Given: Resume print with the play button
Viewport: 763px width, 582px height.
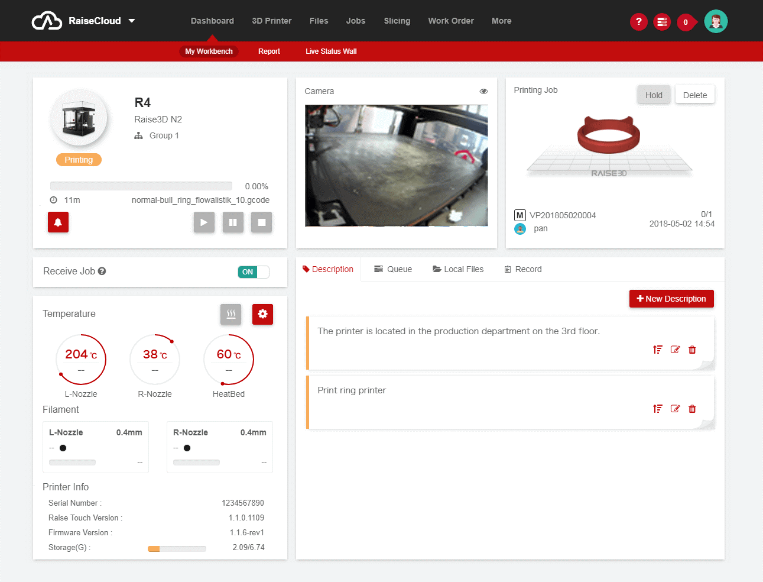Looking at the screenshot, I should (204, 222).
